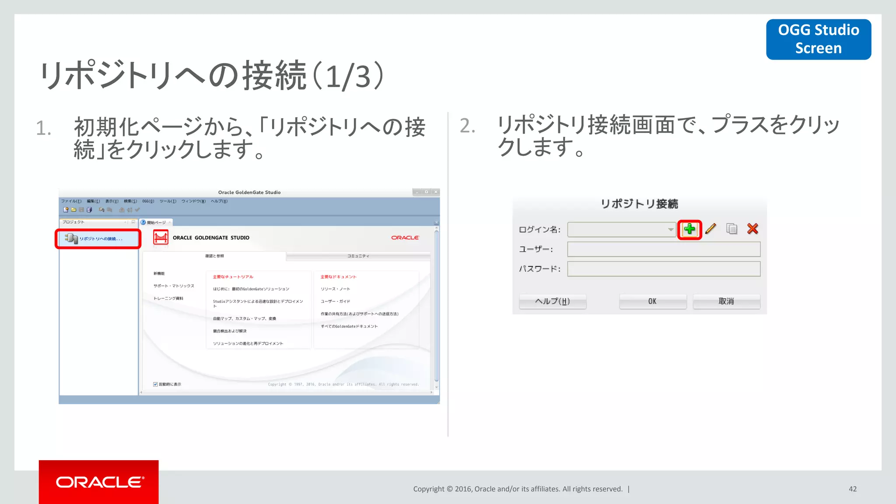Open the トレーニング資料 link

(168, 298)
